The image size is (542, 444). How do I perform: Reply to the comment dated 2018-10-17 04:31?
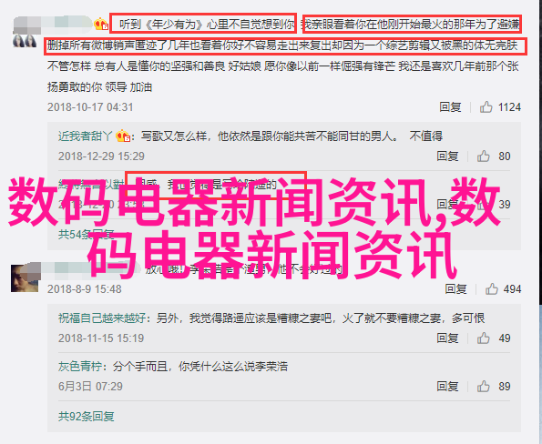[x=450, y=107]
